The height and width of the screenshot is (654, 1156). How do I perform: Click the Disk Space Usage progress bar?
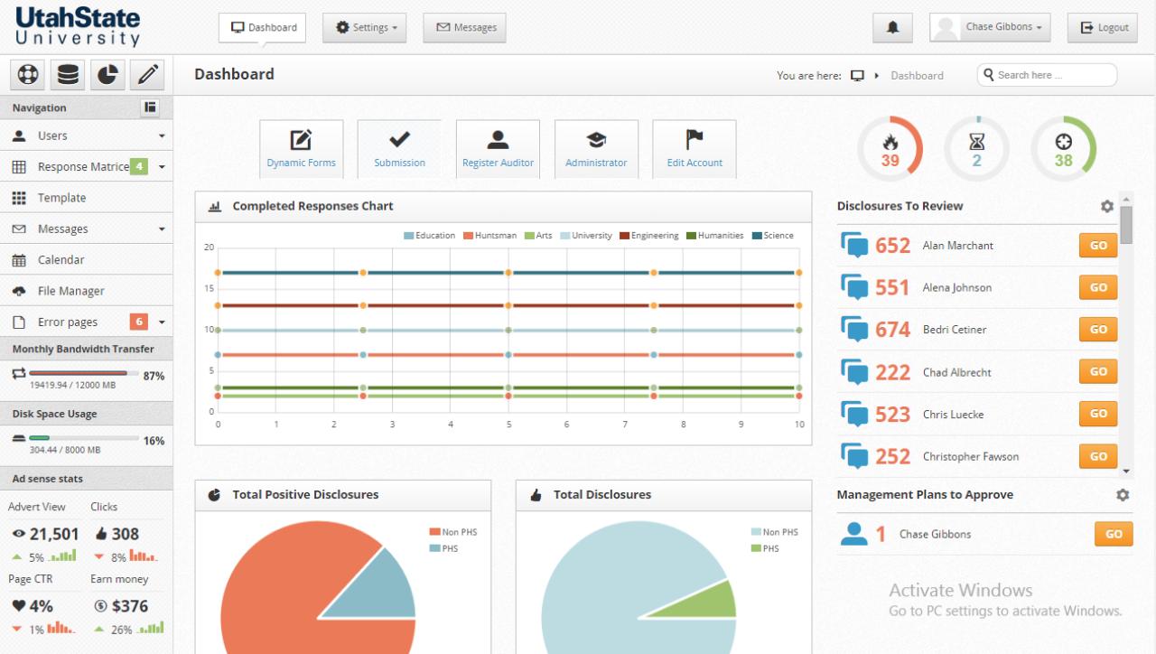coord(84,437)
